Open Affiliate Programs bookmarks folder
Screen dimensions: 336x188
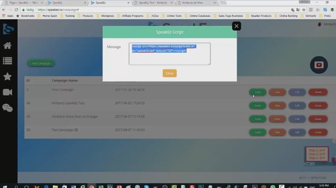pyautogui.click(x=130, y=16)
